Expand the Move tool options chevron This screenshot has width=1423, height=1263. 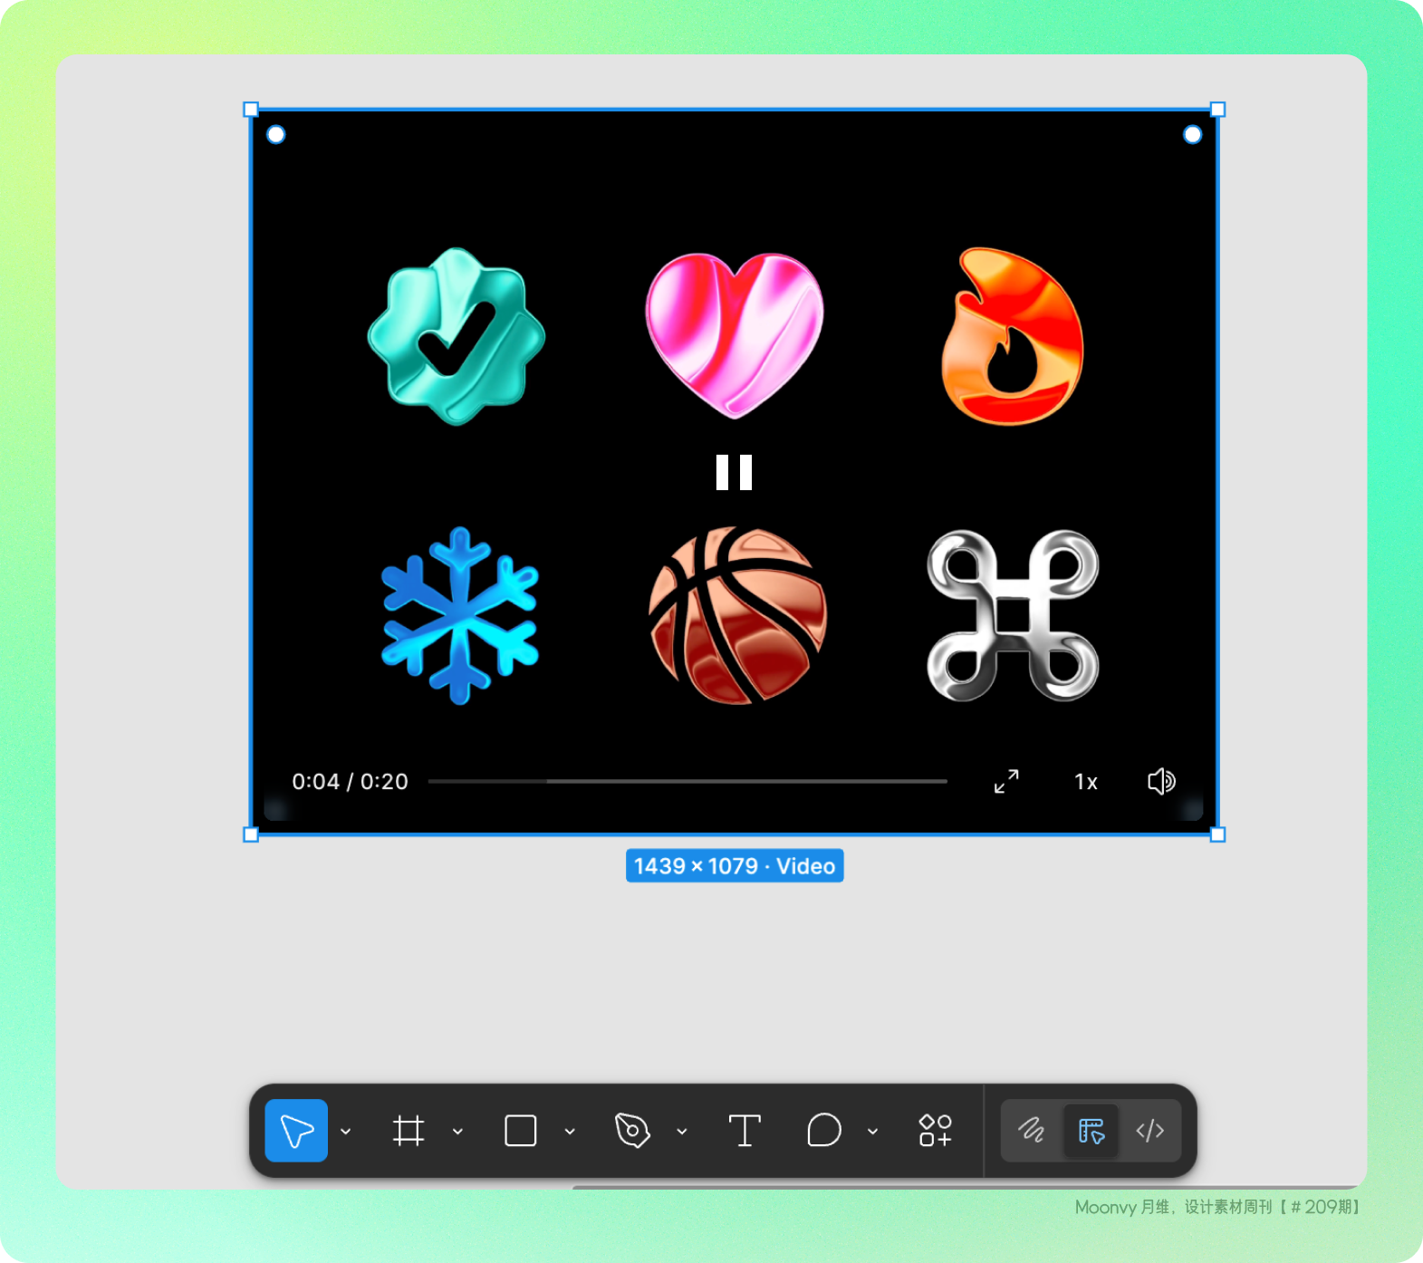click(x=346, y=1132)
